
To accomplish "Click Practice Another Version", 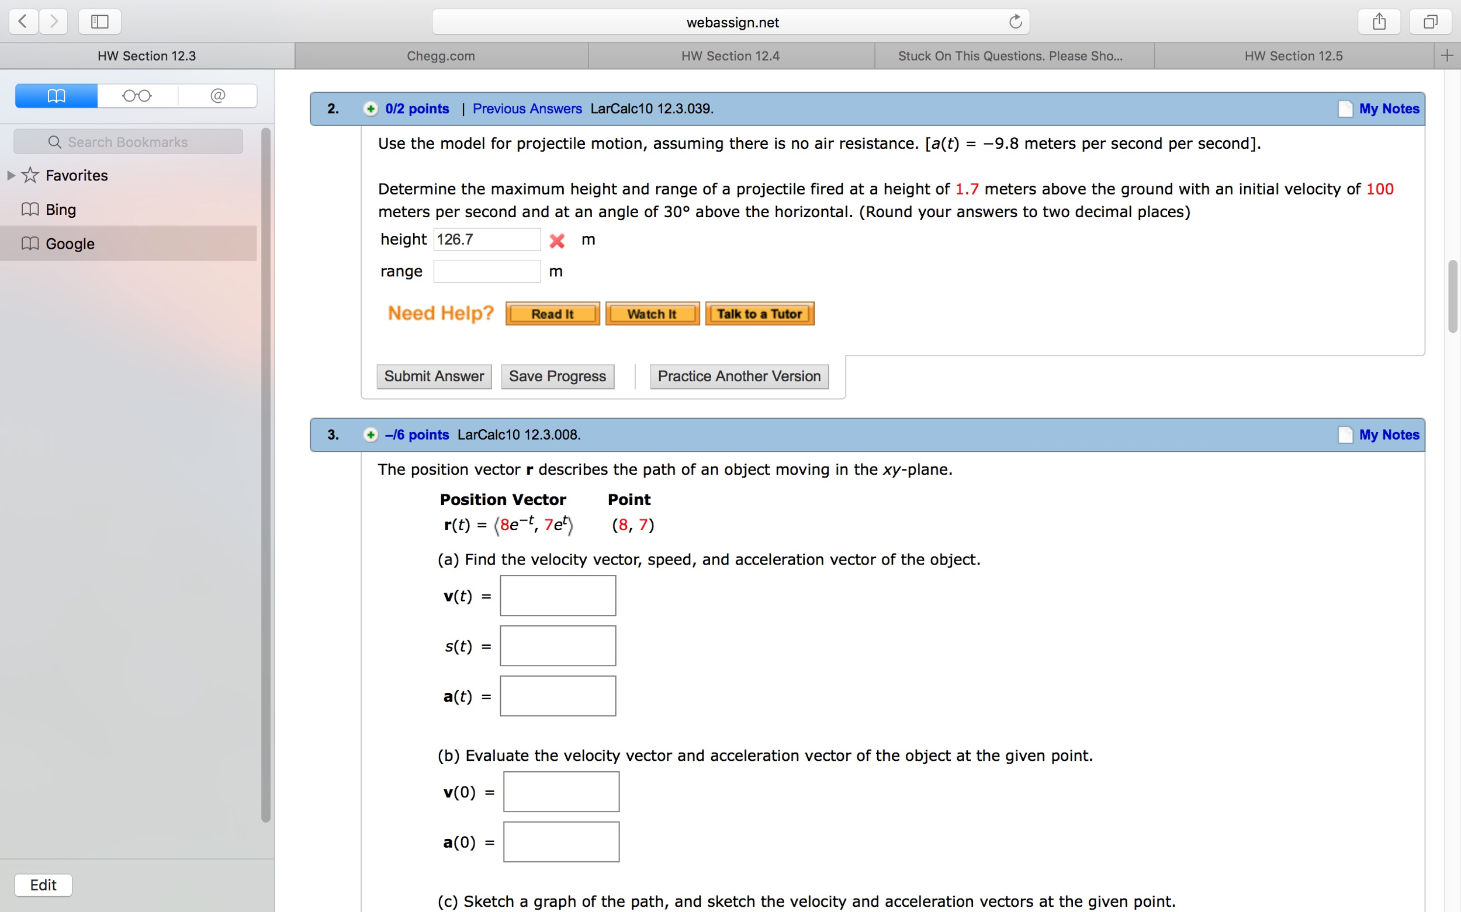I will tap(739, 376).
